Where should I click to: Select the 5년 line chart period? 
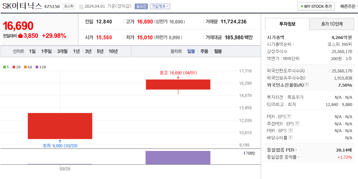tap(100, 51)
